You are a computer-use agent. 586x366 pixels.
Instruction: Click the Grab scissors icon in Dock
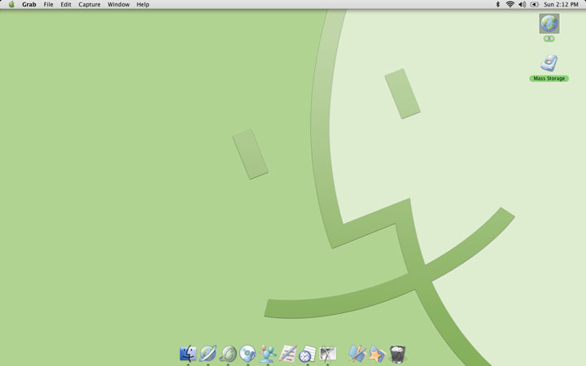[x=328, y=353]
